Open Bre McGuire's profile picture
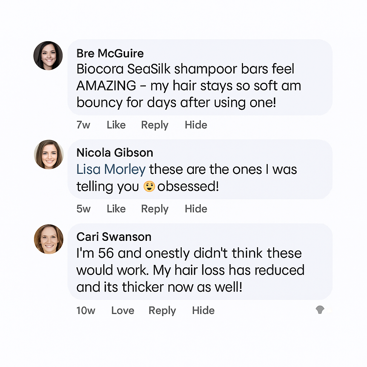This screenshot has height=367, width=367. [x=48, y=56]
